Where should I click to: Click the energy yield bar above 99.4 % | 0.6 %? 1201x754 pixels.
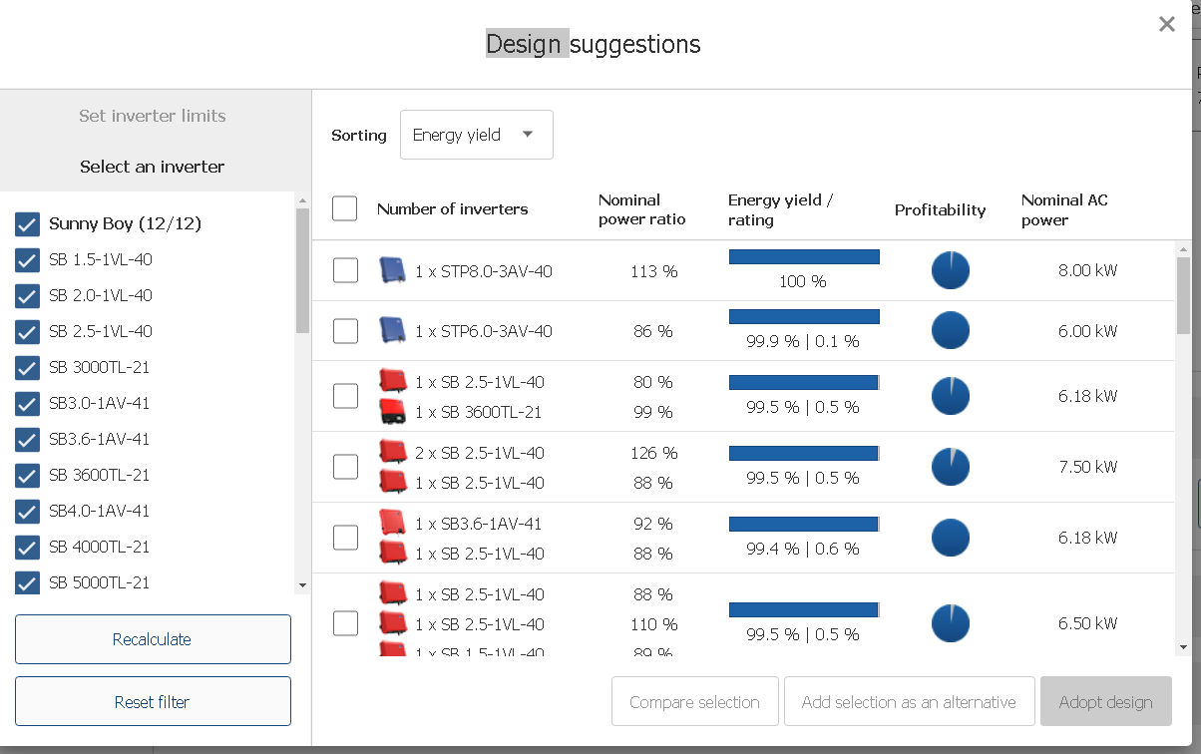click(804, 525)
